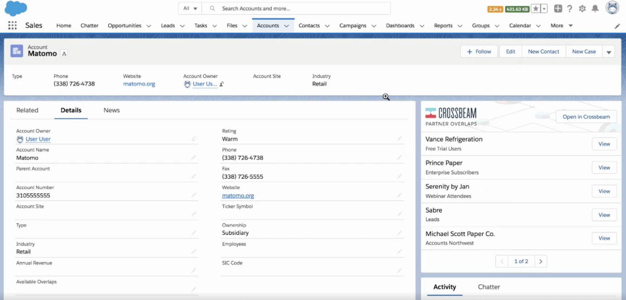View account hierarchy icon next to Matomo
This screenshot has width=626, height=300.
click(x=64, y=54)
